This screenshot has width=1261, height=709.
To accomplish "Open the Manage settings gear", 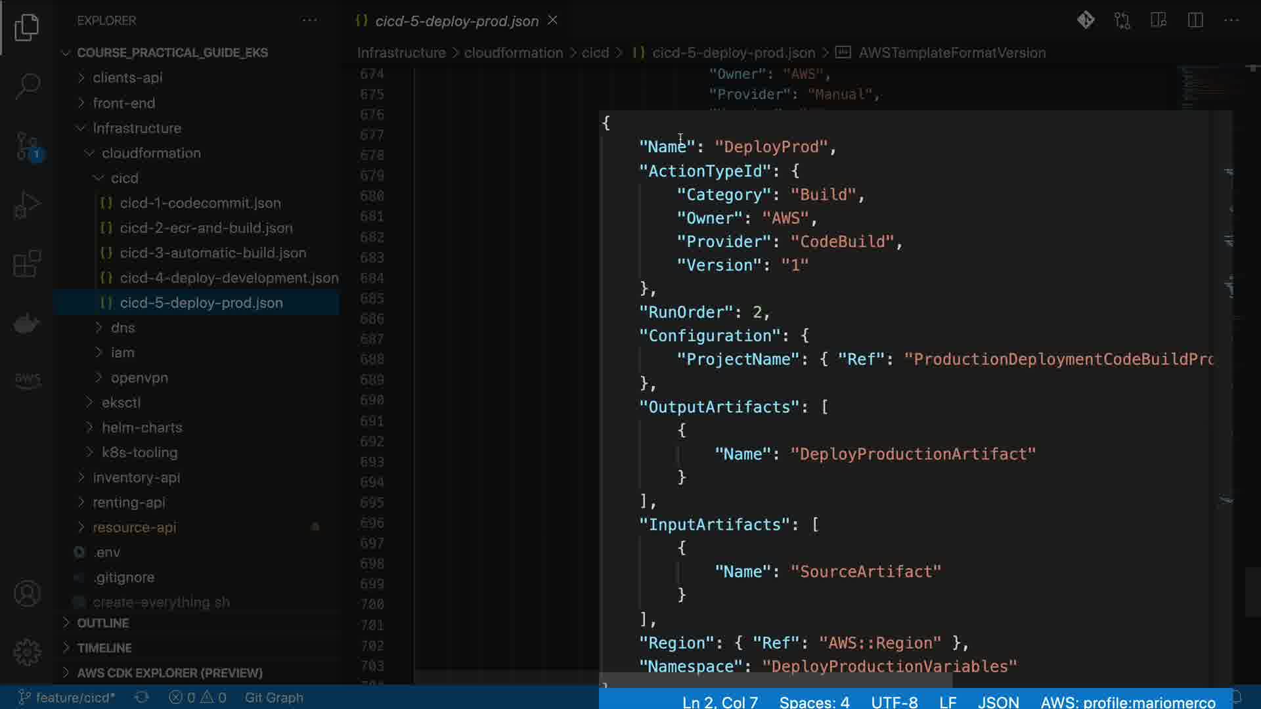I will 27,652.
